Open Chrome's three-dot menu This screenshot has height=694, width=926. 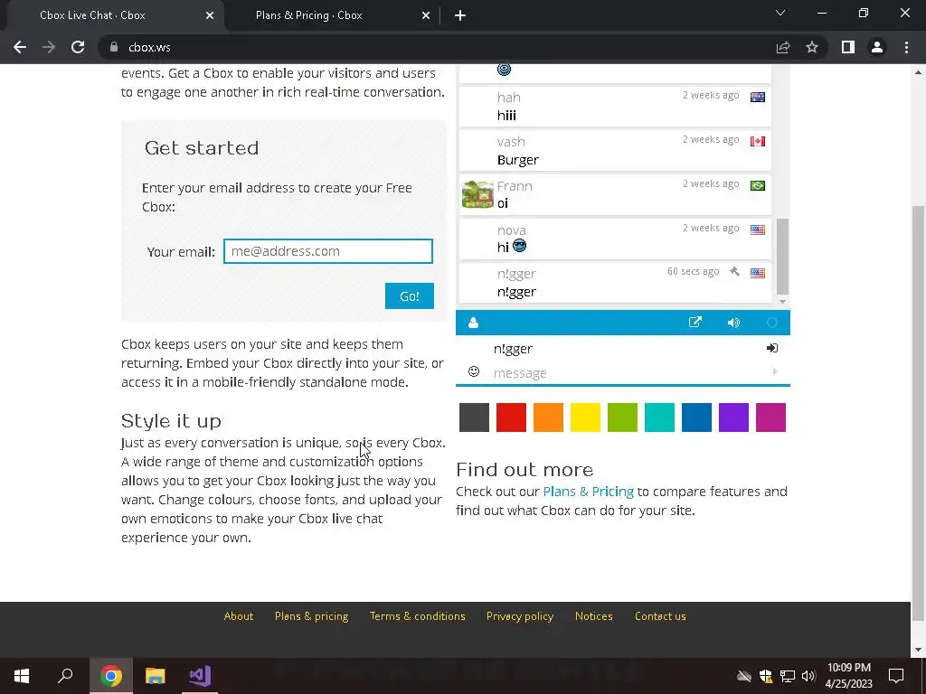906,47
